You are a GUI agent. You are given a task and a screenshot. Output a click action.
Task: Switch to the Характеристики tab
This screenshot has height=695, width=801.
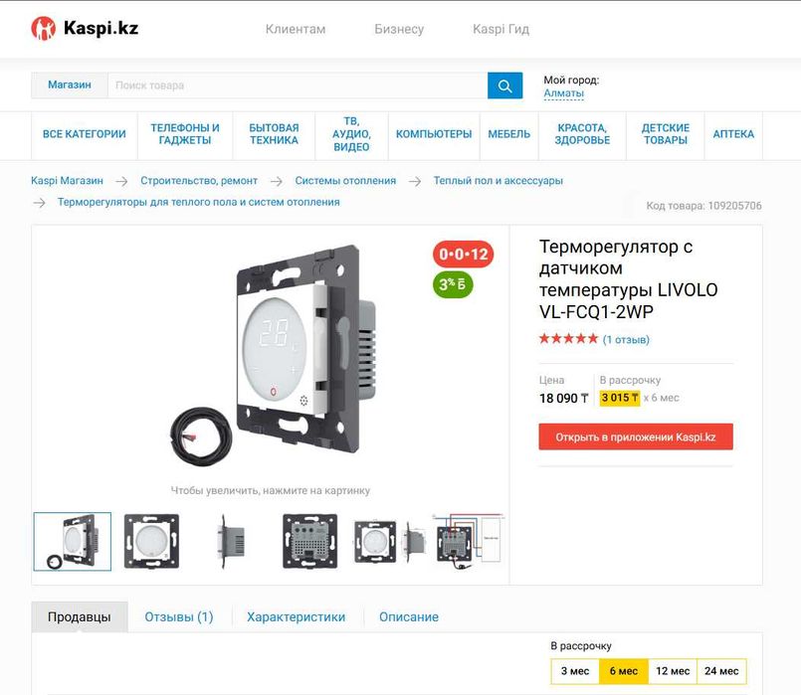click(297, 616)
